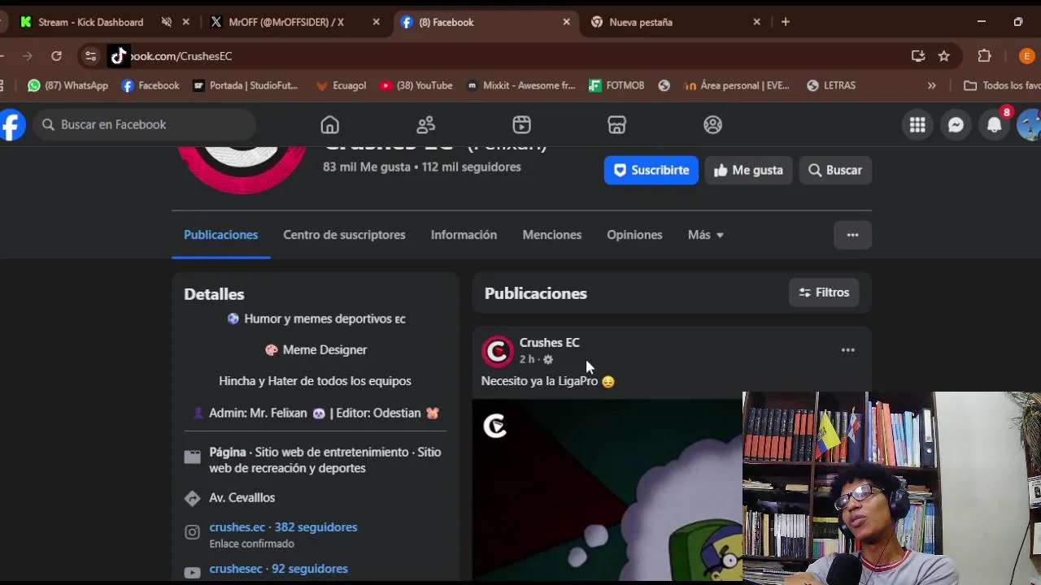Open the WhatsApp bookmark
This screenshot has height=585, width=1041.
[x=68, y=85]
